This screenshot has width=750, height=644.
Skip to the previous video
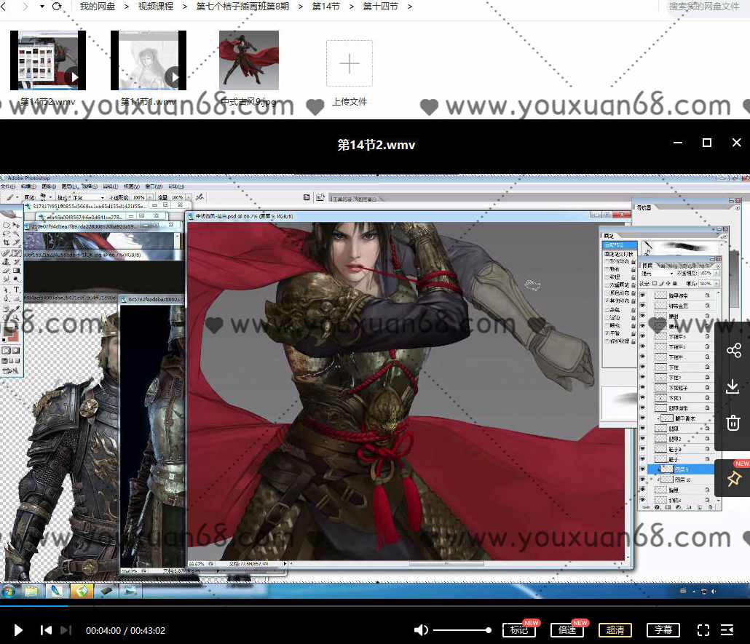click(45, 630)
